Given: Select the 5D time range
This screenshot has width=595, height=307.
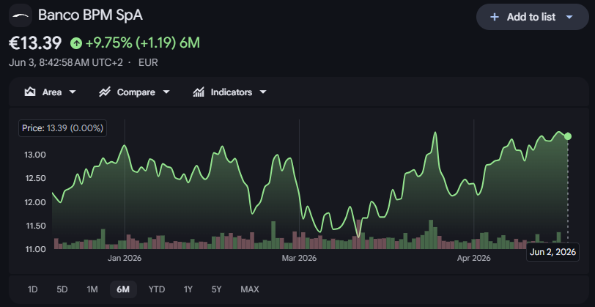Looking at the screenshot, I should pos(62,289).
